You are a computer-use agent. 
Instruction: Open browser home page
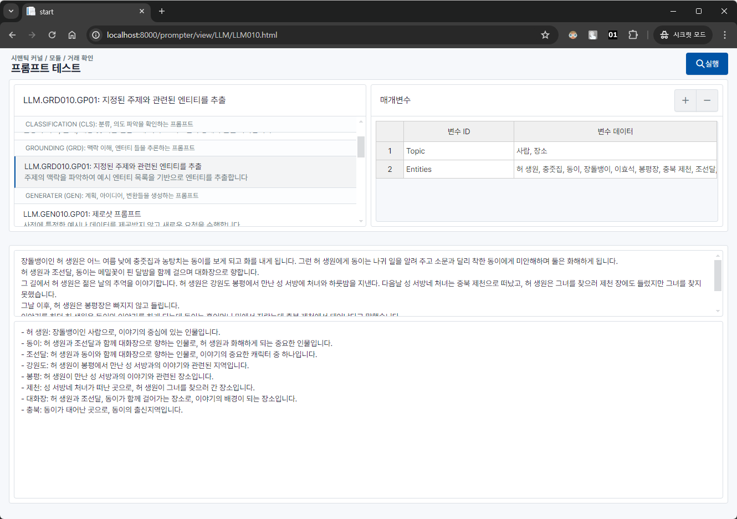(72, 35)
